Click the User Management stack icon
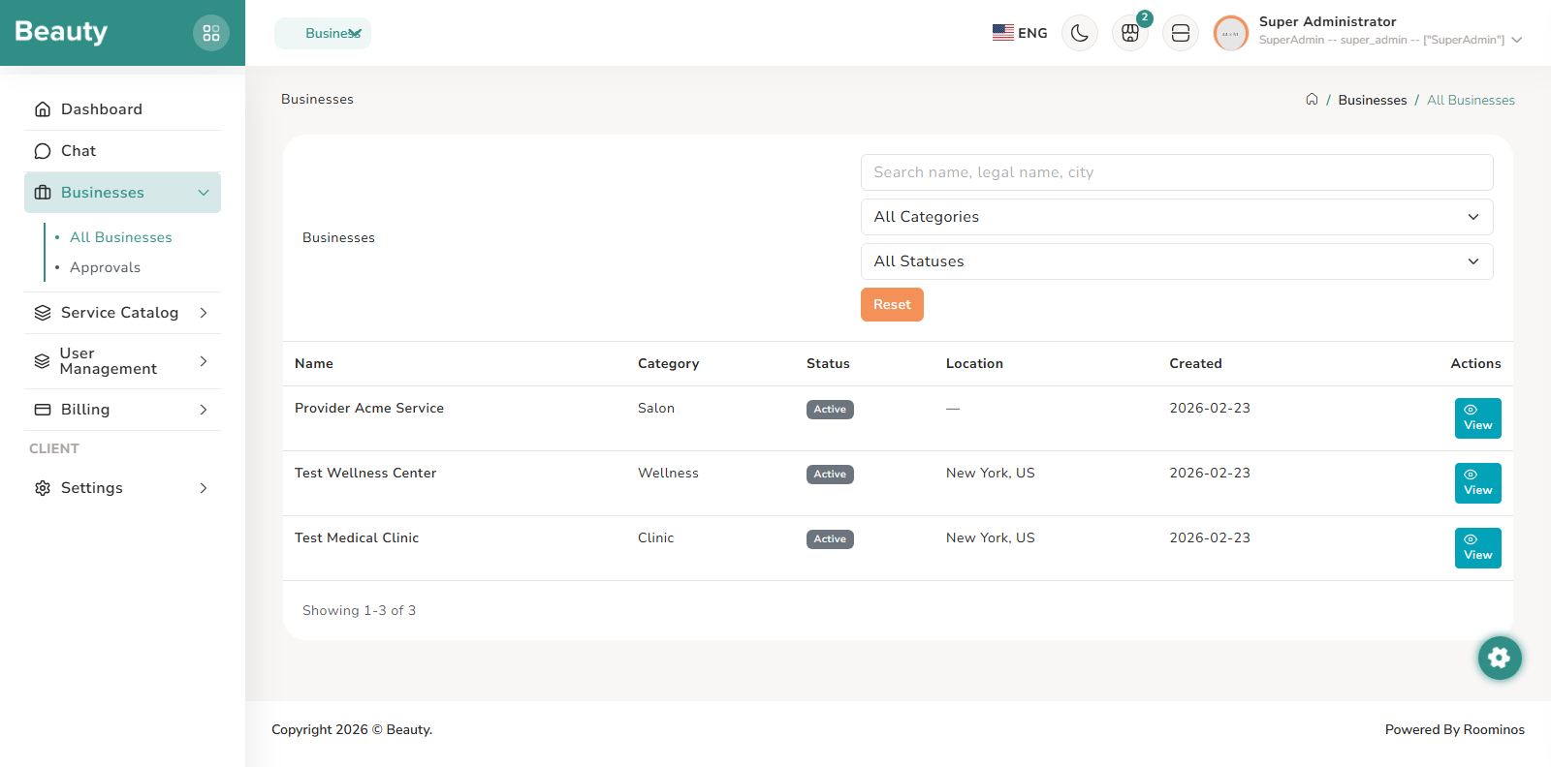Image resolution: width=1551 pixels, height=767 pixels. pyautogui.click(x=42, y=361)
